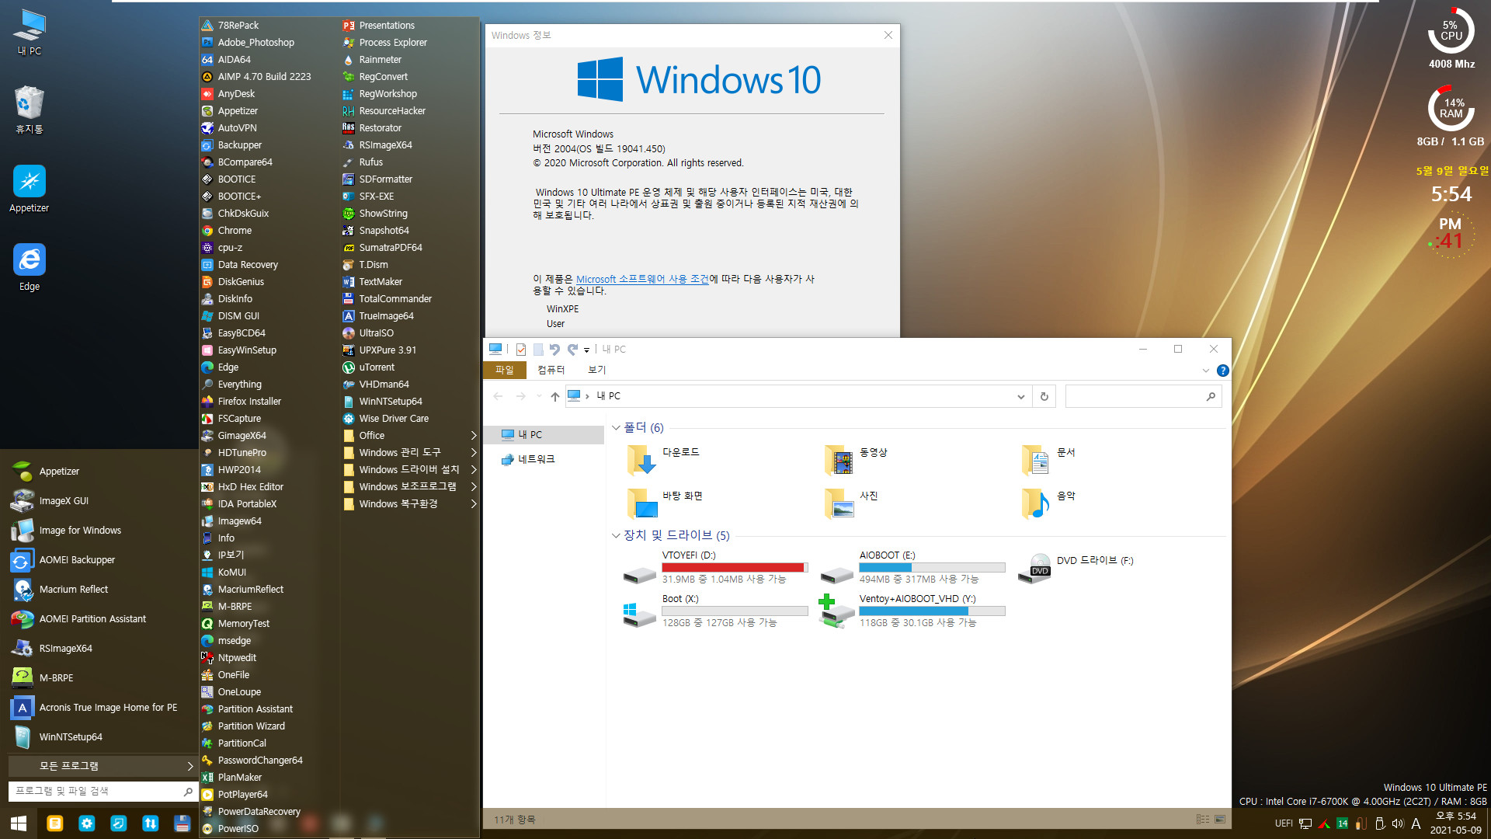Open the 내 PC desktop icon

click(30, 32)
